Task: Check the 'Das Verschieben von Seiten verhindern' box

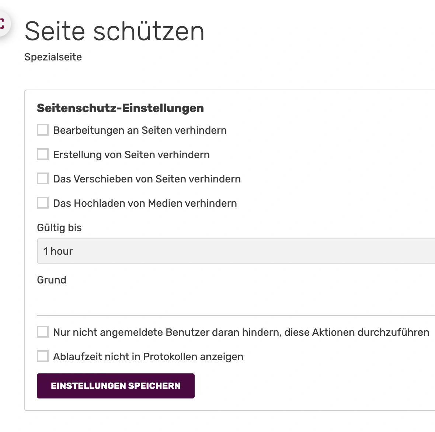Action: tap(43, 179)
